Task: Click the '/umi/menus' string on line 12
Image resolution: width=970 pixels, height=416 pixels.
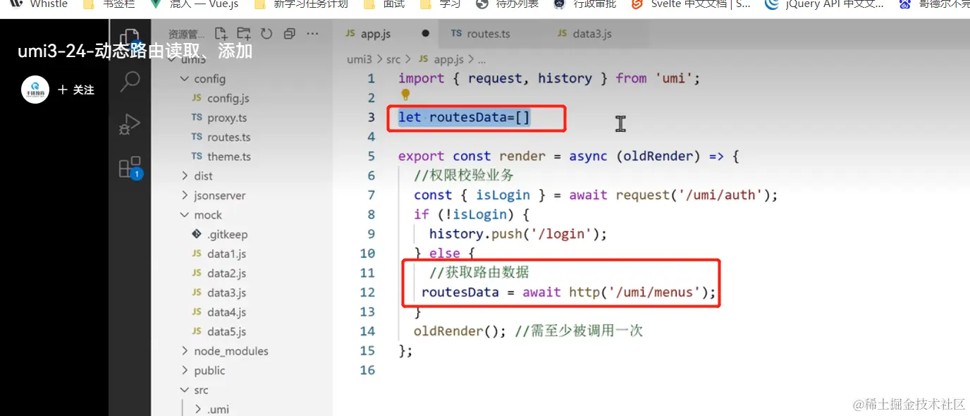Action: (653, 292)
